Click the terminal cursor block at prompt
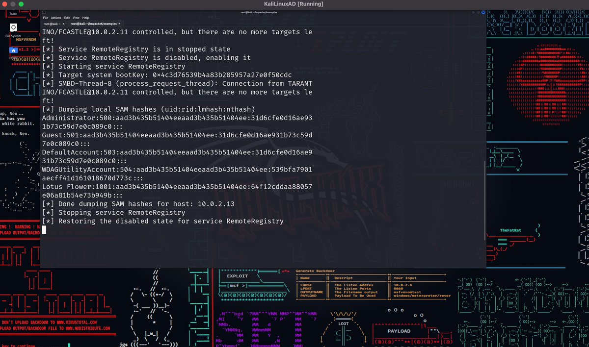This screenshot has height=347, width=589. (44, 230)
